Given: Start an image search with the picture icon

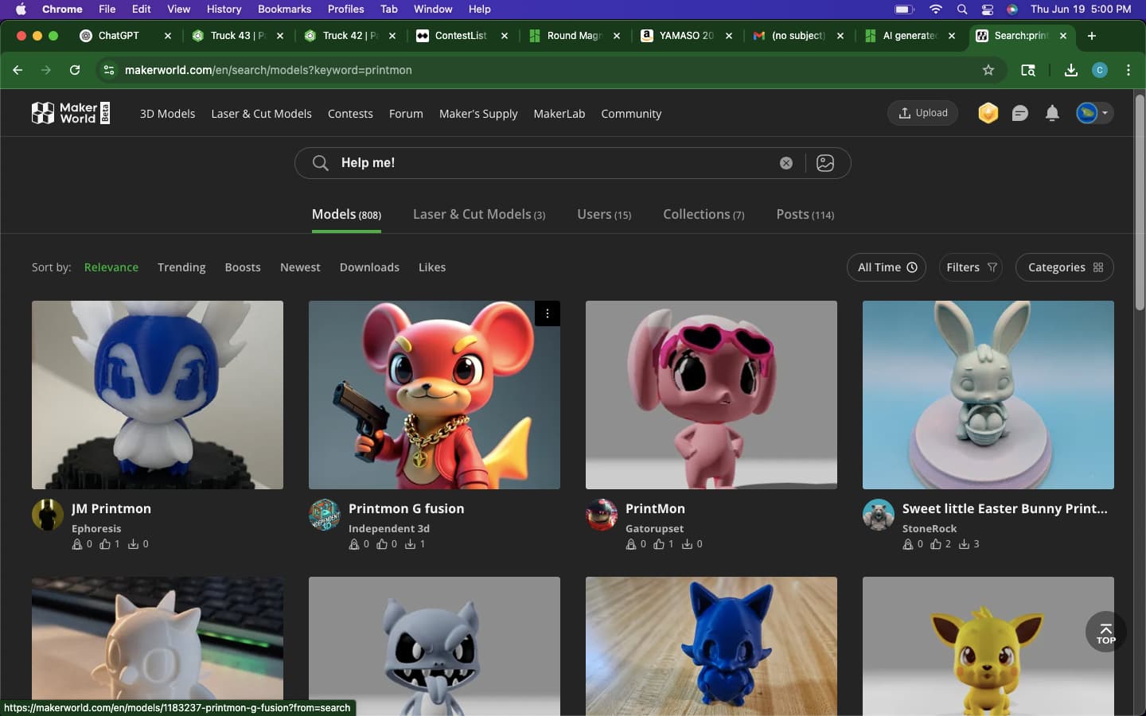Looking at the screenshot, I should click(x=825, y=162).
